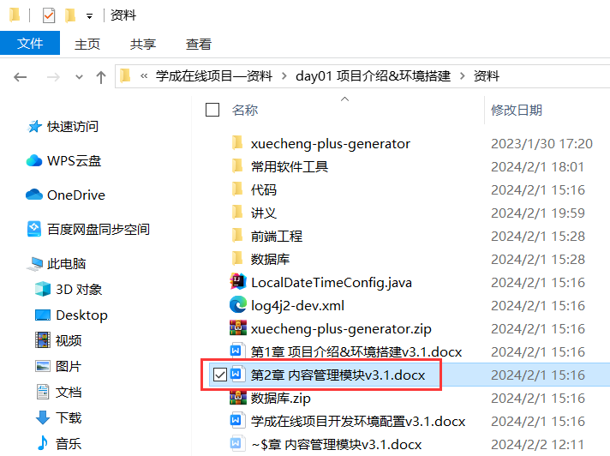Image resolution: width=610 pixels, height=456 pixels.
Task: Uncheck the 第2章 内容管理模块v3.1.docx checkbox
Action: 220,375
